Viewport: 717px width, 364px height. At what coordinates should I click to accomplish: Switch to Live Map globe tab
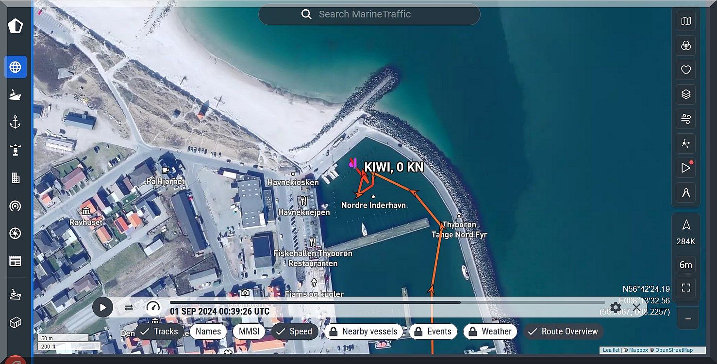pyautogui.click(x=16, y=67)
